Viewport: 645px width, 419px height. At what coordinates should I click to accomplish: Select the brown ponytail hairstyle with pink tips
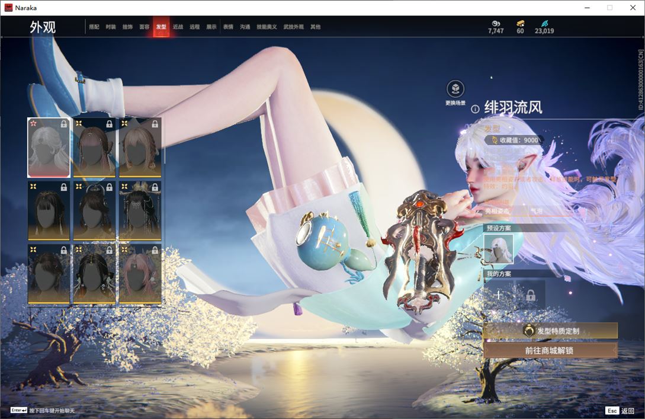pos(94,148)
